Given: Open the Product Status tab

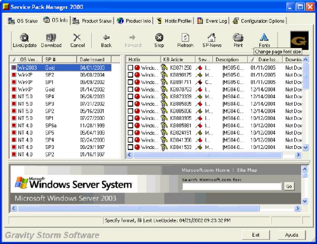Looking at the screenshot, I should (92, 21).
